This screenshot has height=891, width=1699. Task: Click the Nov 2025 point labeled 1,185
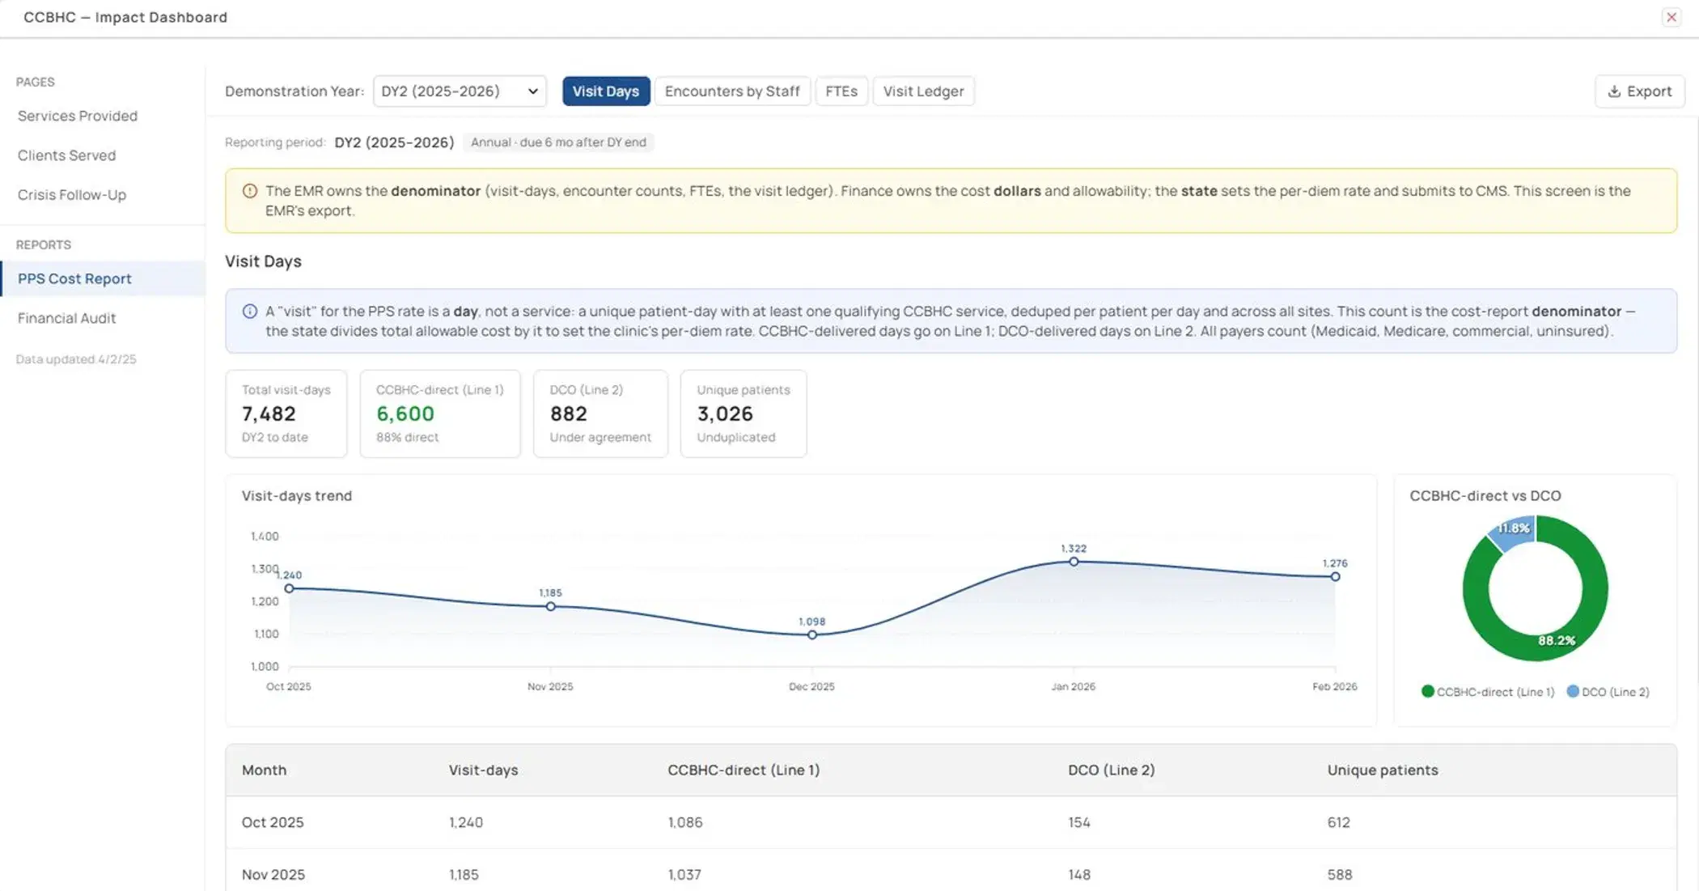click(x=550, y=606)
